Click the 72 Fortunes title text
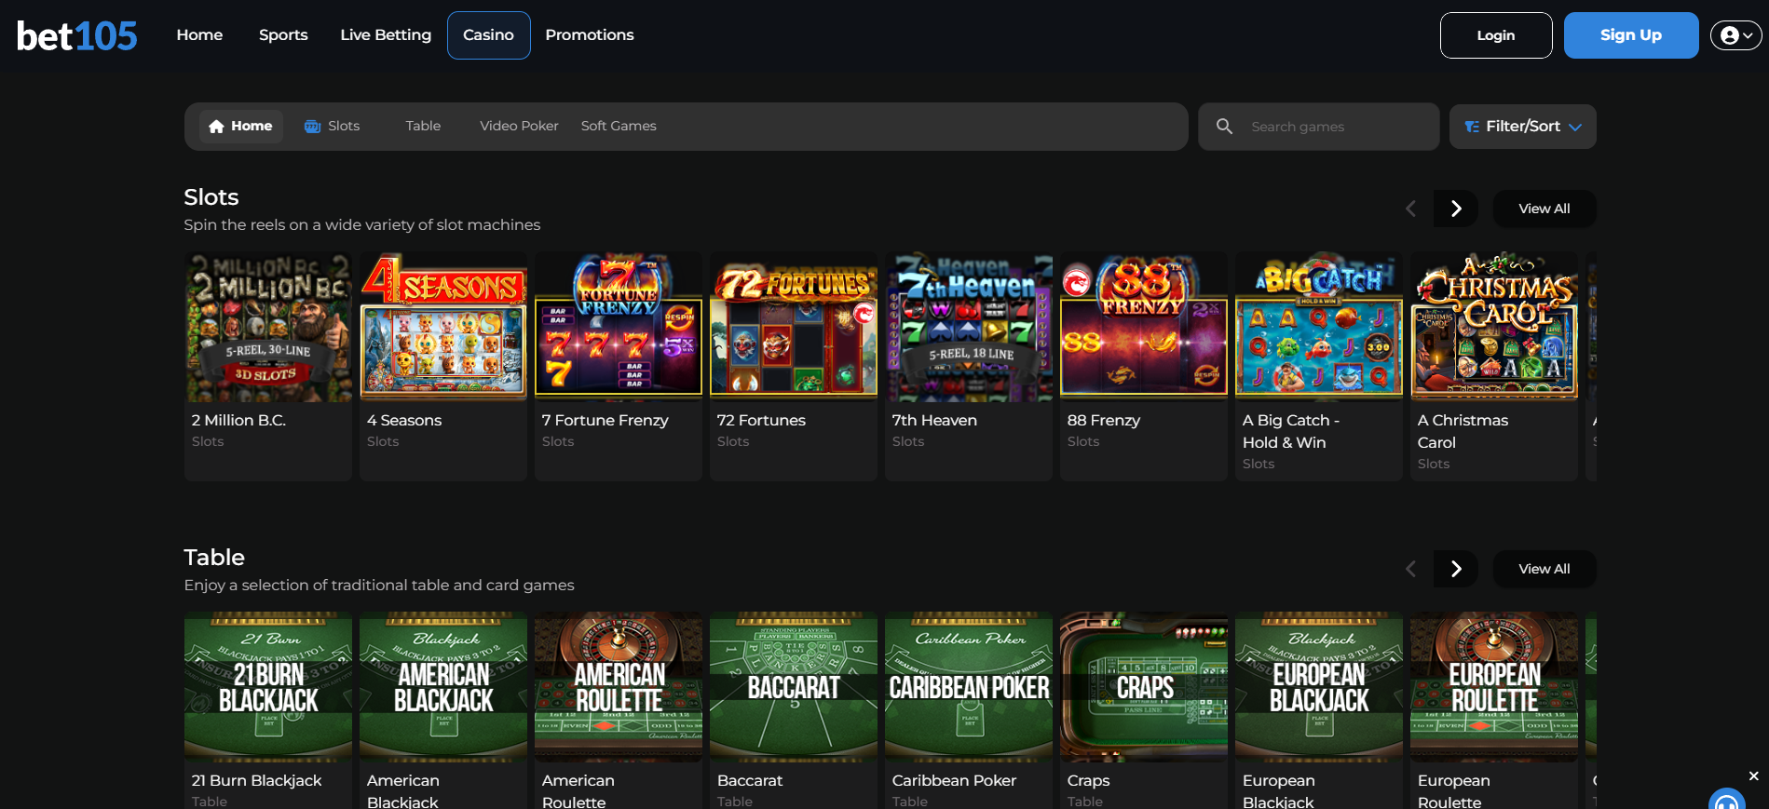Screen dimensions: 1769x809 click(761, 420)
